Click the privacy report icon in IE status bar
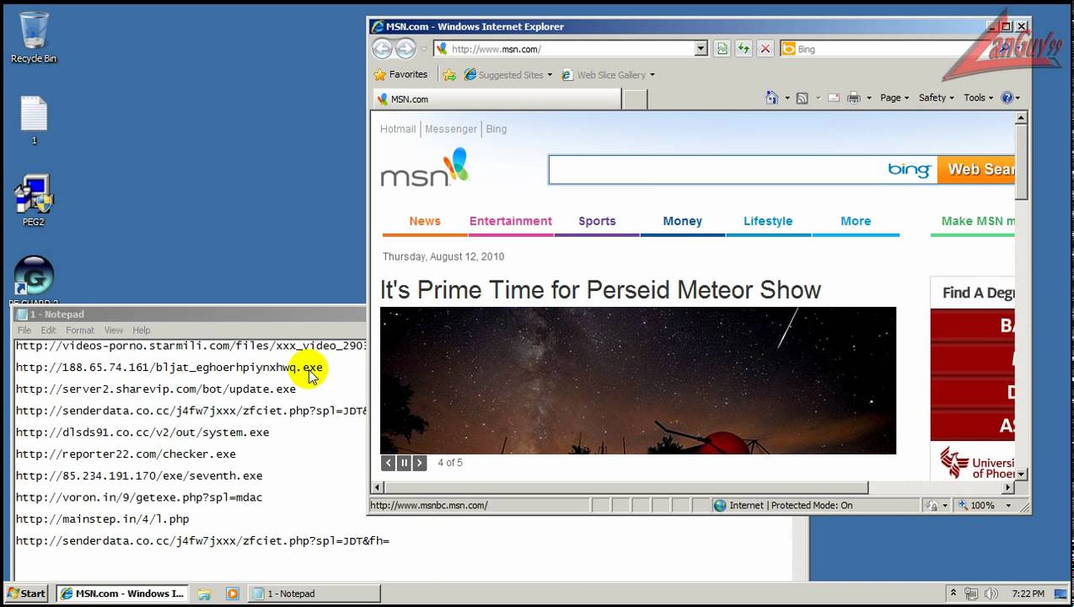The image size is (1074, 607). coord(932,505)
